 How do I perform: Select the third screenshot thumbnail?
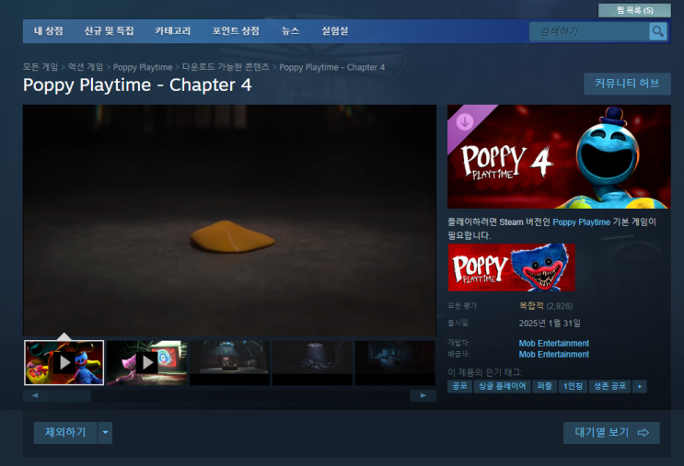tap(229, 363)
